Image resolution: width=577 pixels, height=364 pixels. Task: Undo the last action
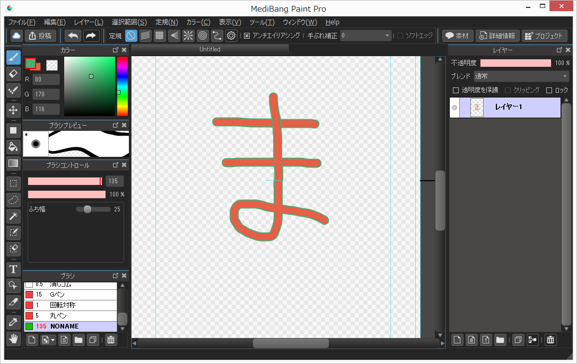(x=73, y=35)
